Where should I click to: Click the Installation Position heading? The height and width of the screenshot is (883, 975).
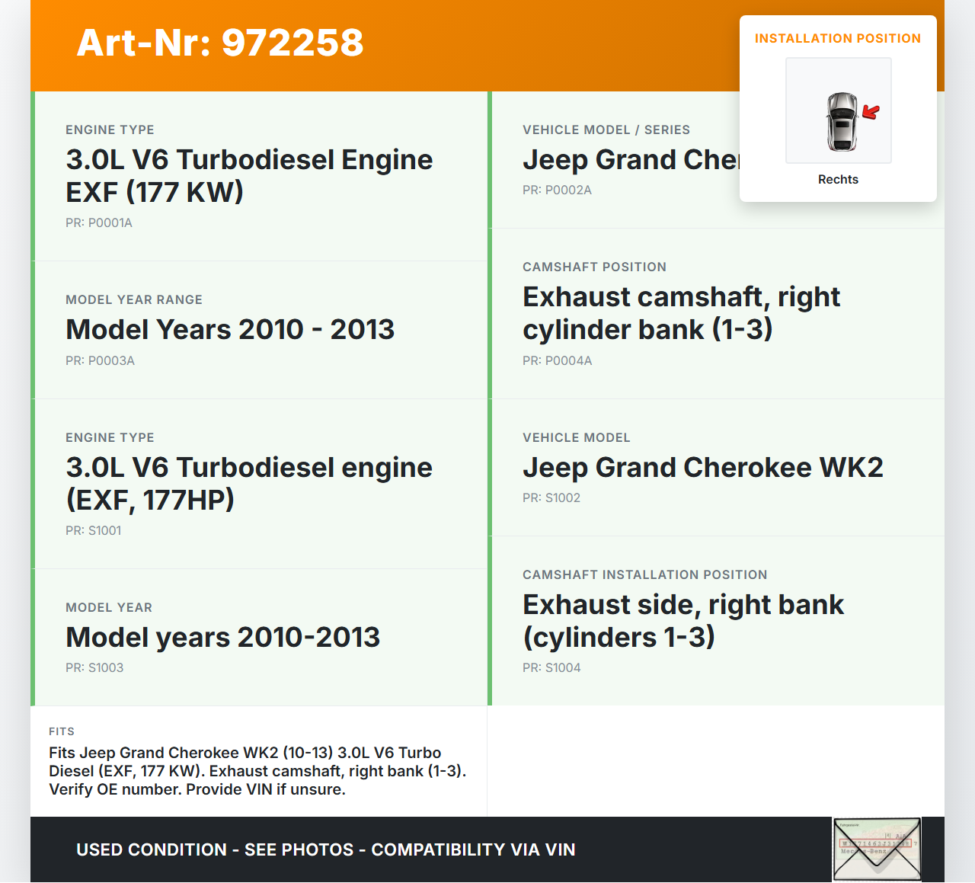point(837,39)
